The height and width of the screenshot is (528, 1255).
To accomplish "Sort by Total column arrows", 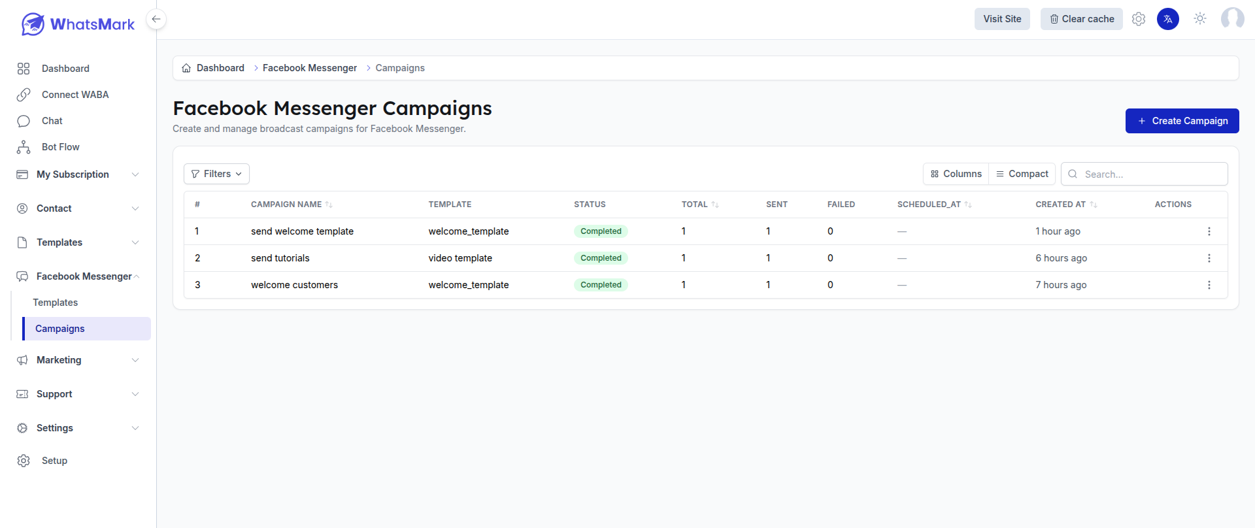I will coord(715,205).
